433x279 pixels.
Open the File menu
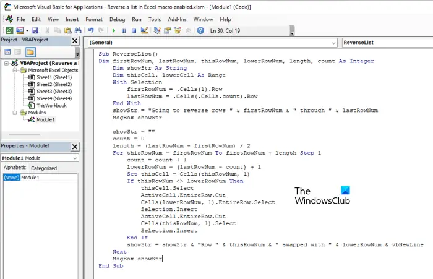pyautogui.click(x=20, y=19)
